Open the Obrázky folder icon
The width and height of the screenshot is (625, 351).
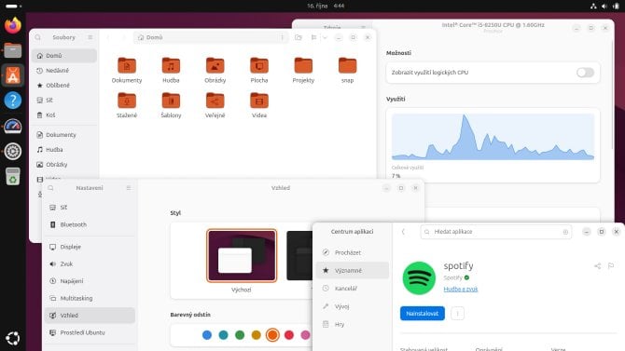point(215,66)
